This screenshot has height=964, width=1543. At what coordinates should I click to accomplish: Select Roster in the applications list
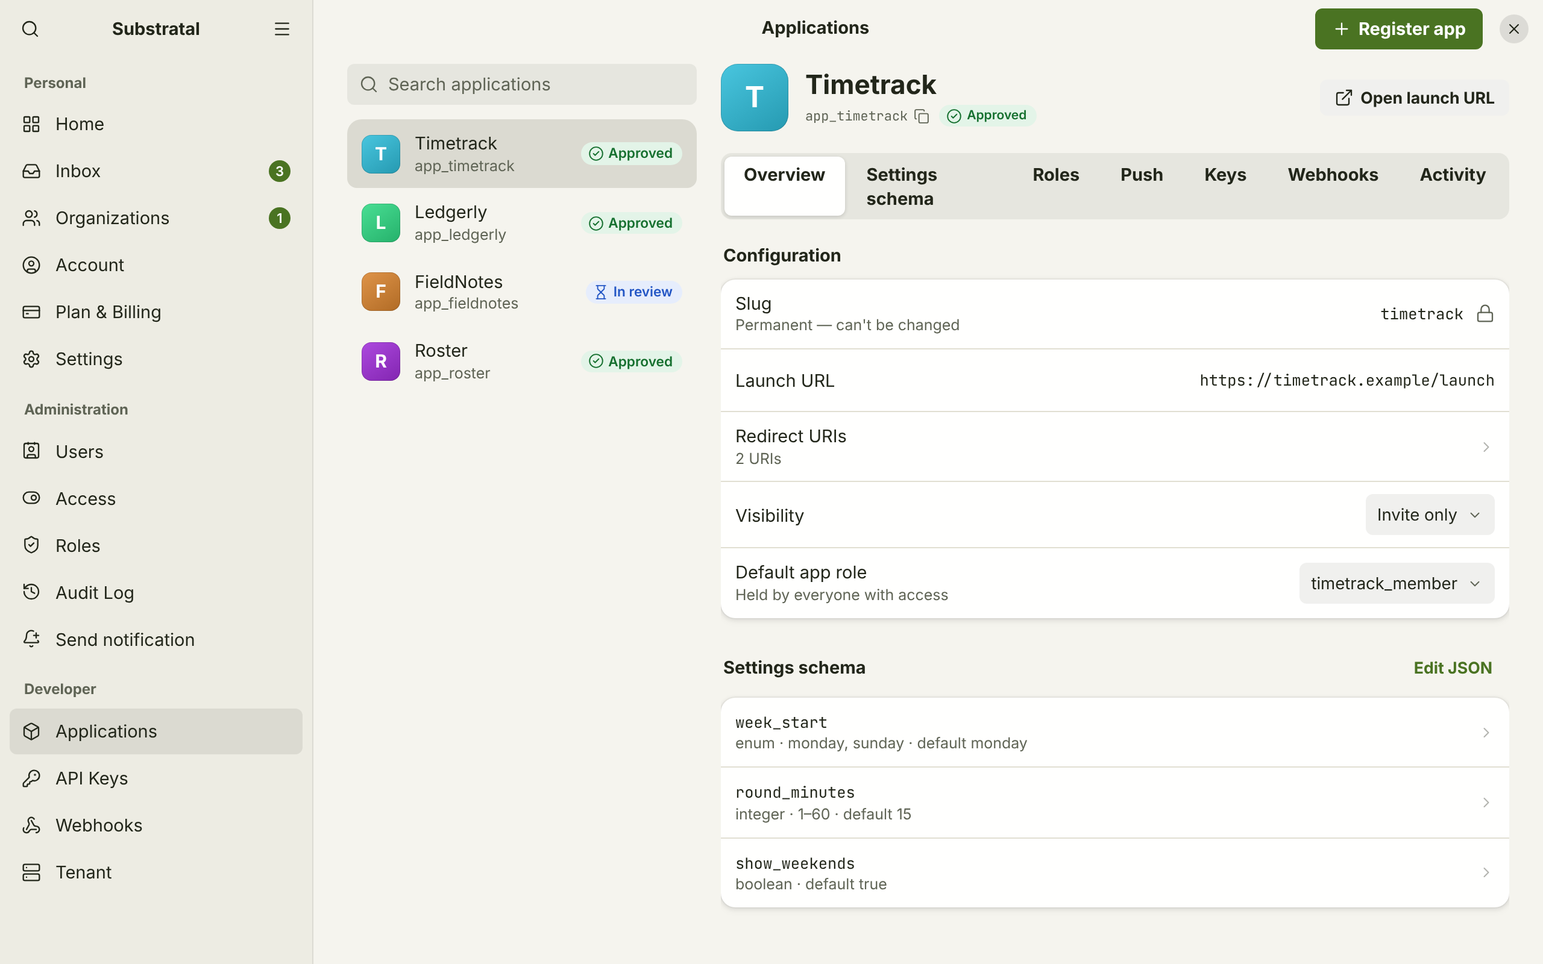tap(521, 361)
